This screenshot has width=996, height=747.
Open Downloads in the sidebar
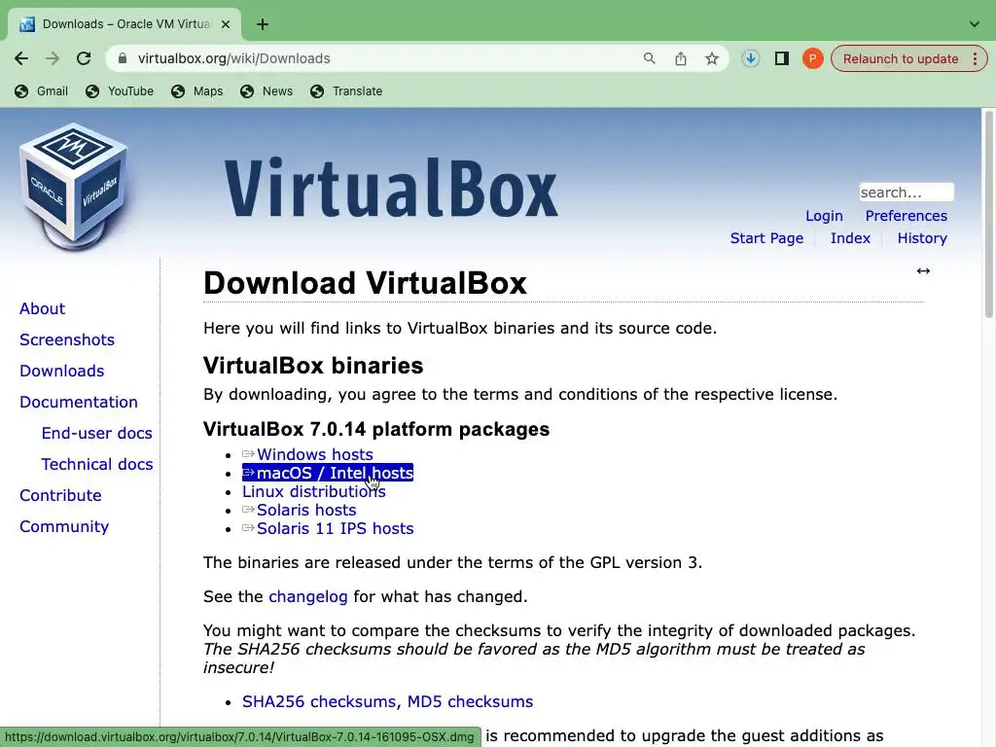click(61, 371)
